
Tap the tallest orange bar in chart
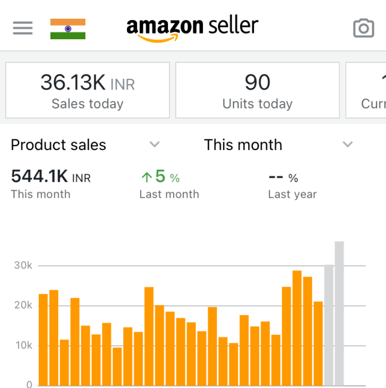pyautogui.click(x=297, y=327)
